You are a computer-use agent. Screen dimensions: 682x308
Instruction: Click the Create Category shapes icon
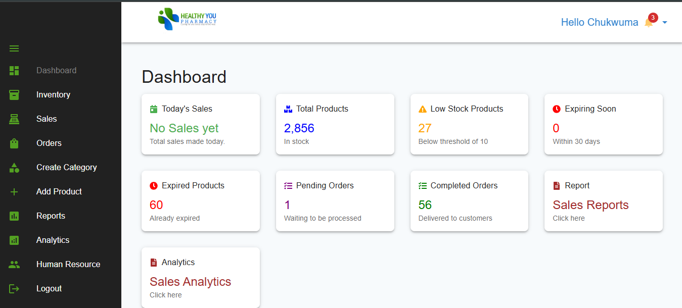click(14, 168)
